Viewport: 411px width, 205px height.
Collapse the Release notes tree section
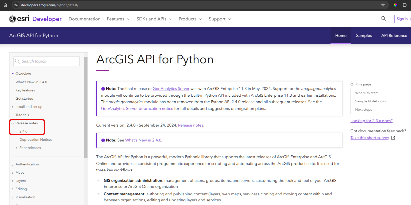coord(12,123)
